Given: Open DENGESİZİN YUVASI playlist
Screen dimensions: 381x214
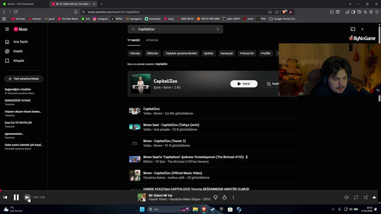Looking at the screenshot, I should pos(24,102).
